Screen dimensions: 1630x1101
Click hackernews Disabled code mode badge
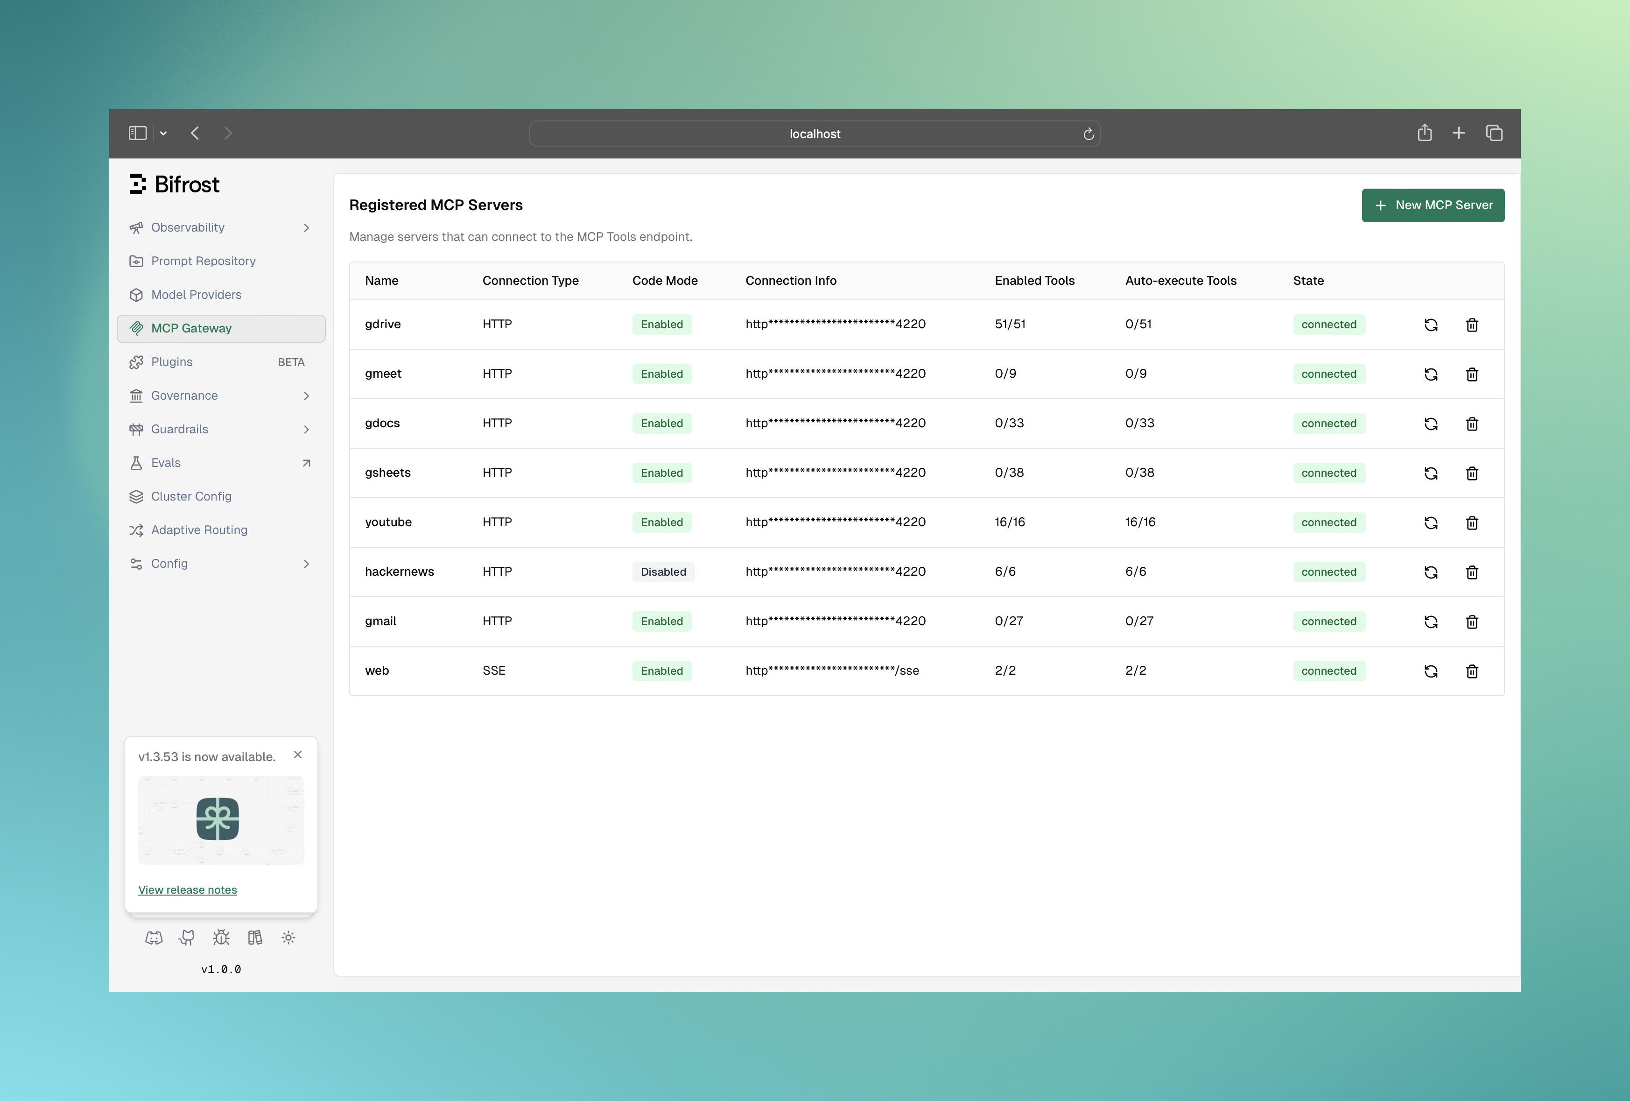[663, 572]
